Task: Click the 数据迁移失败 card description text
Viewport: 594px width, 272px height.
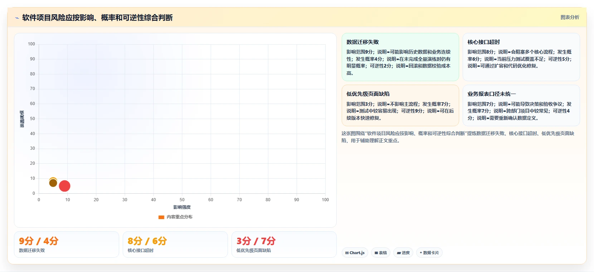Action: 399,63
